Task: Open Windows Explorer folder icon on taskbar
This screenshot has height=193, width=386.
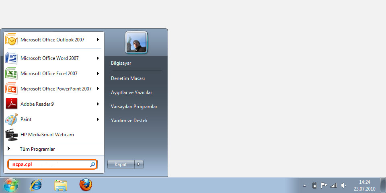Action: (61, 185)
